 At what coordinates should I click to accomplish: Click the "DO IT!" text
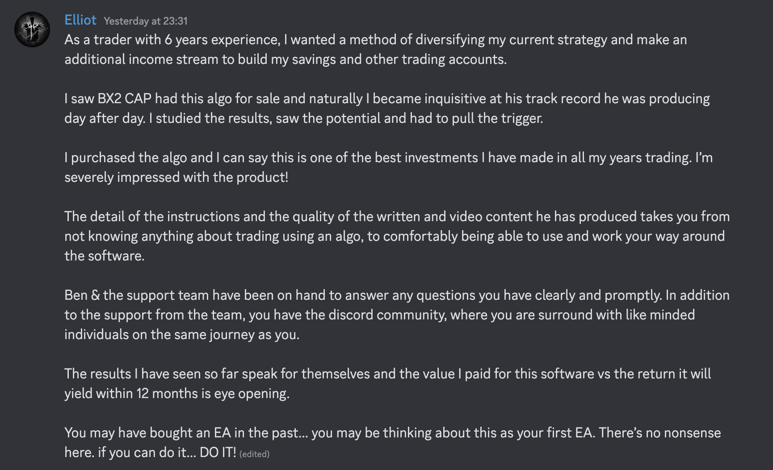click(x=218, y=453)
